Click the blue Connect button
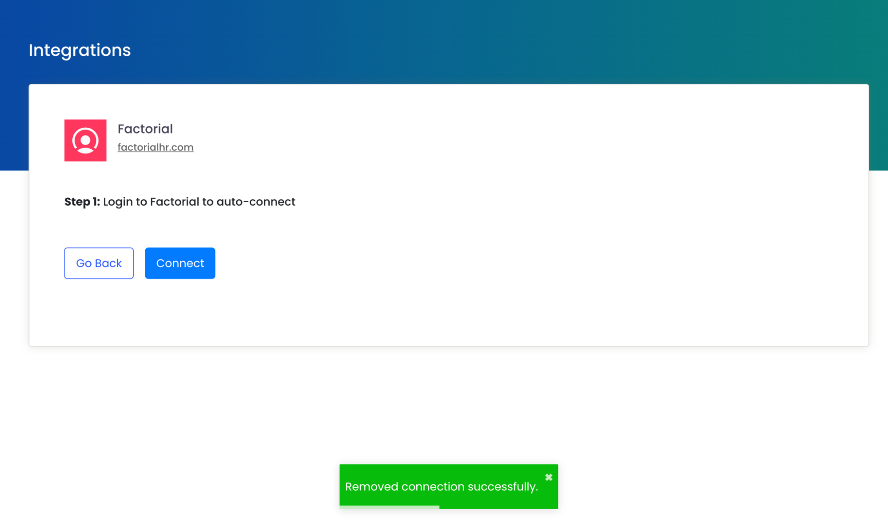Screen dimensions: 888x526 180,263
